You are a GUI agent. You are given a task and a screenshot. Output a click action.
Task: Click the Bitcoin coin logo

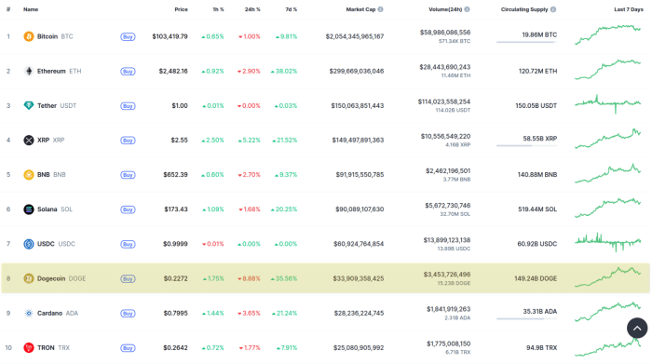click(x=29, y=36)
